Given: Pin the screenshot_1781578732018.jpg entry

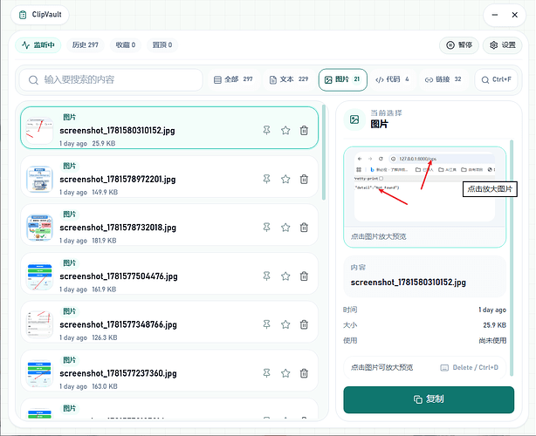Looking at the screenshot, I should (266, 228).
